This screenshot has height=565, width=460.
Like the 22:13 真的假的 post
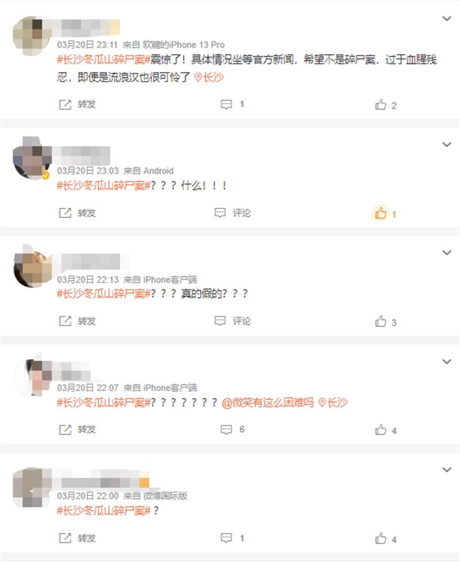[385, 321]
